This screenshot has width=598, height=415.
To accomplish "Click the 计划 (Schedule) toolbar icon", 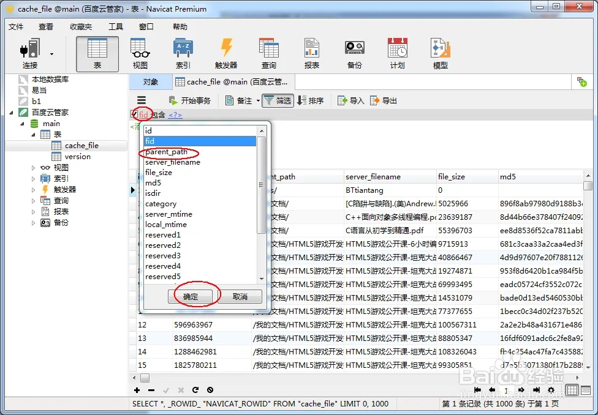I will point(397,53).
